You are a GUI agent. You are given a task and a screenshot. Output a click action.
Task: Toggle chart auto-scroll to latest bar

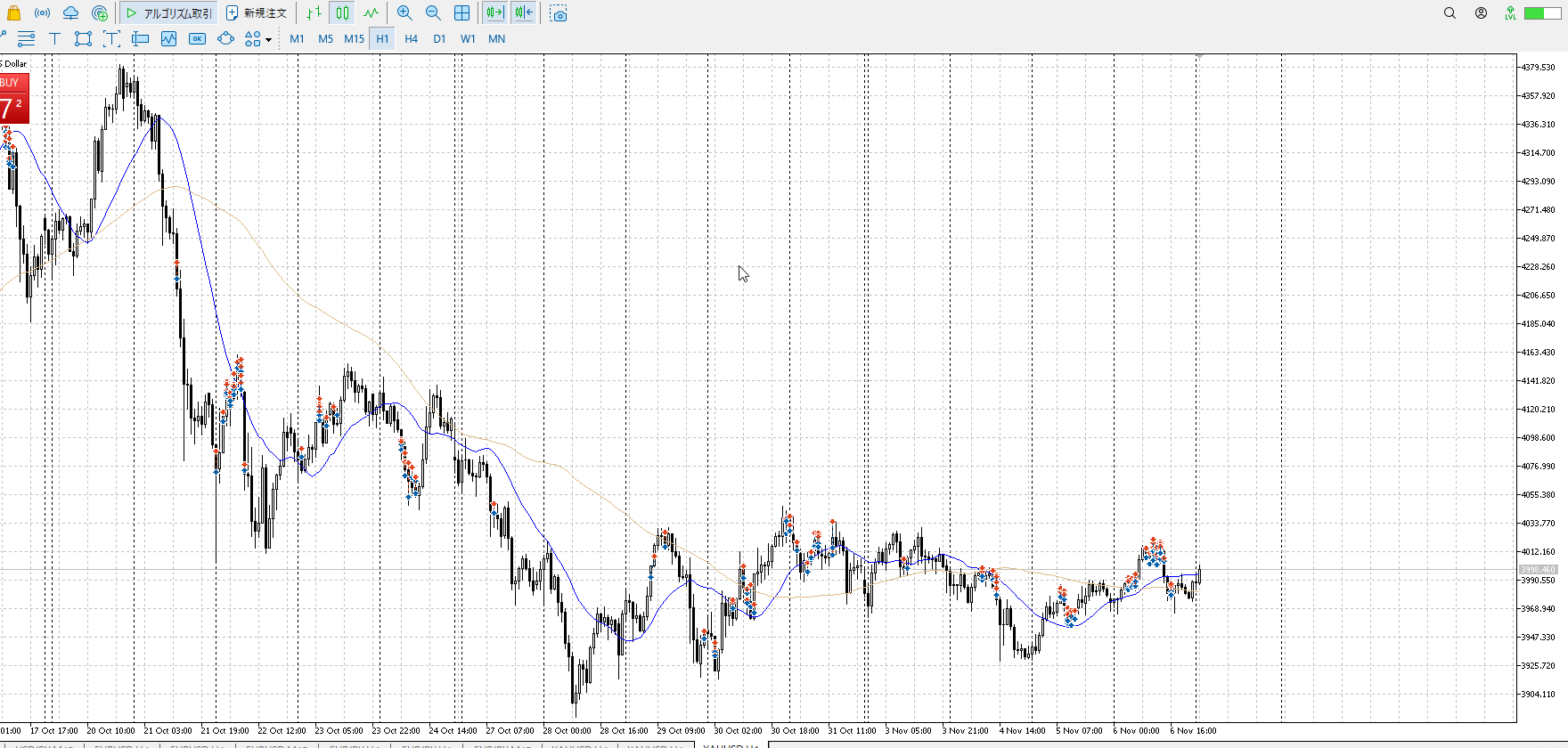[x=494, y=13]
